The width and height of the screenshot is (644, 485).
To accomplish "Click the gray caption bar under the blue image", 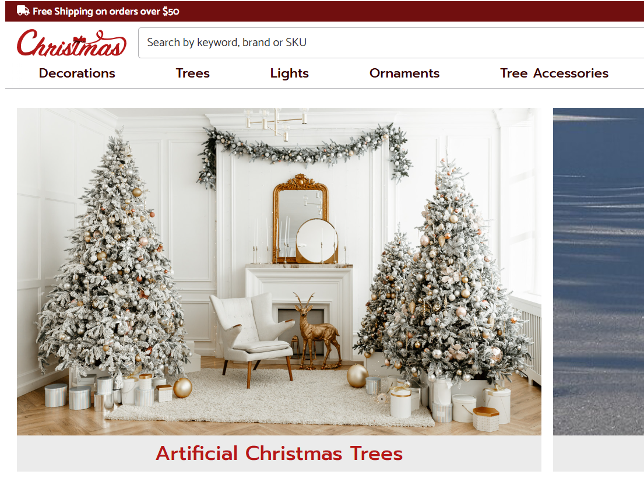I will click(599, 454).
